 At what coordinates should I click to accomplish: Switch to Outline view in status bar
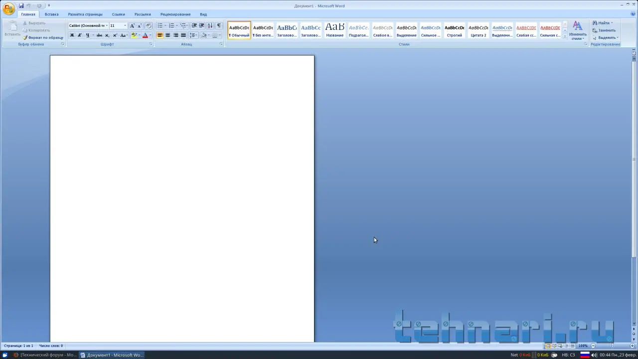click(x=566, y=346)
